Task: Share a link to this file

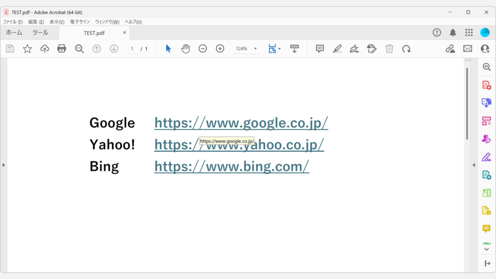Action: (450, 49)
